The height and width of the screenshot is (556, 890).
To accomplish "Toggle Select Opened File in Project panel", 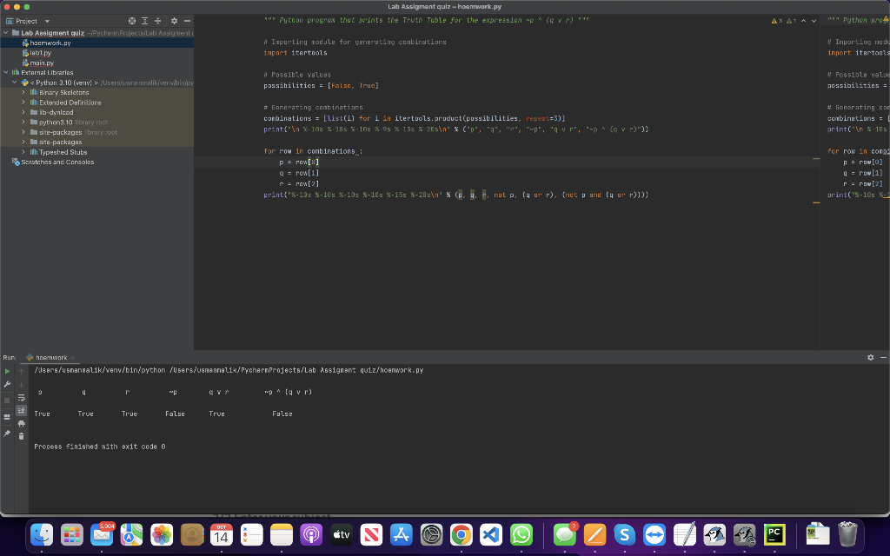I will click(x=145, y=21).
